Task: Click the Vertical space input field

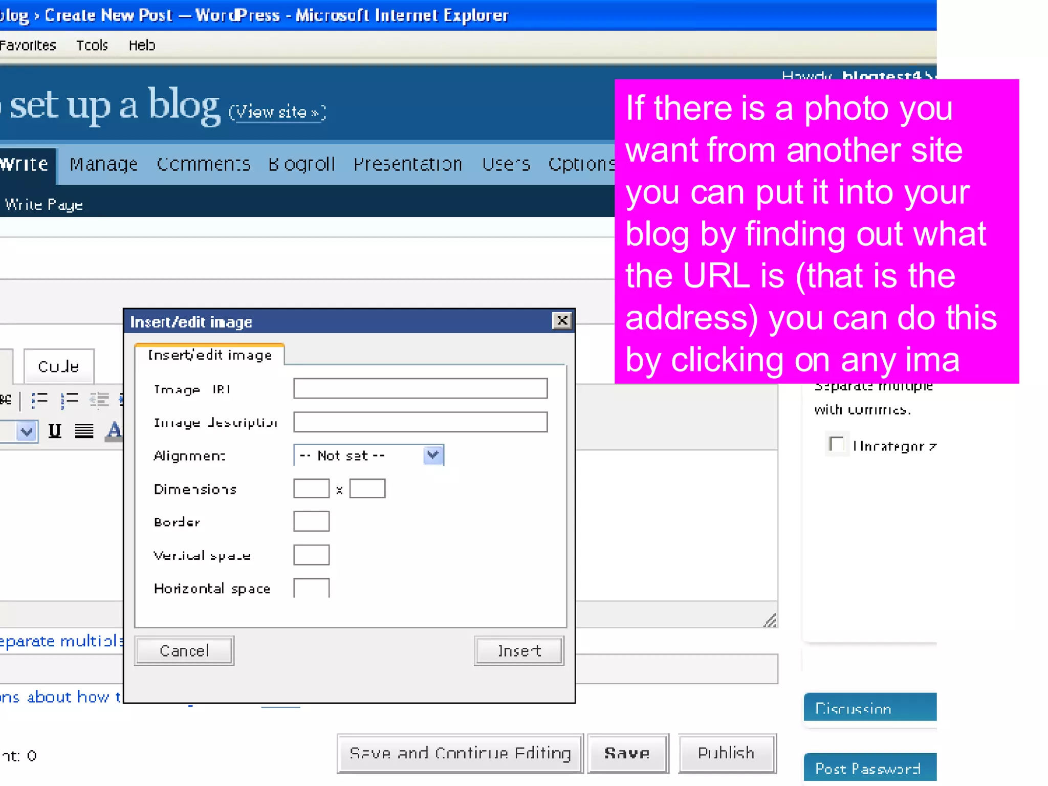Action: [311, 555]
